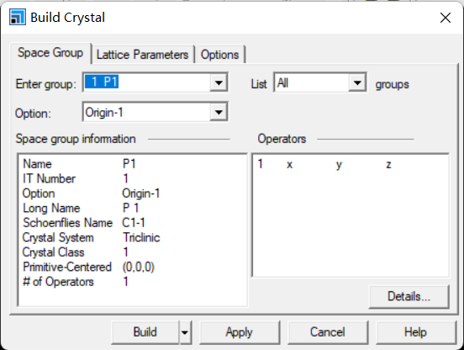This screenshot has width=464, height=350.
Task: Open Help for Build Crystal
Action: (415, 332)
